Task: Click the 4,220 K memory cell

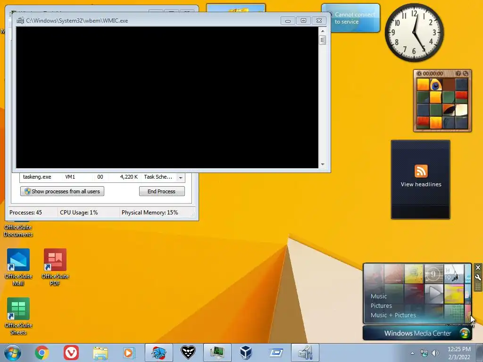Action: pos(128,177)
